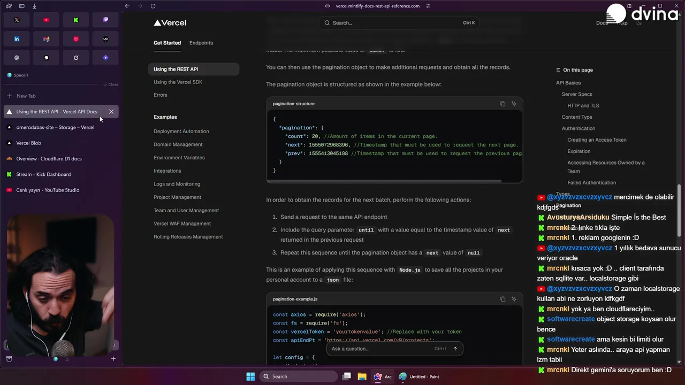Jump to Failed Authentication section
This screenshot has height=385, width=685.
click(592, 183)
